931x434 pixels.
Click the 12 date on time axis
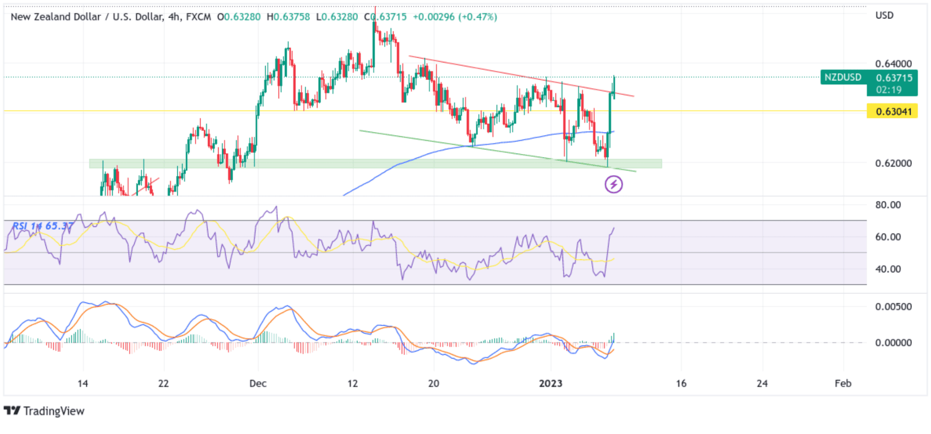[x=352, y=383]
